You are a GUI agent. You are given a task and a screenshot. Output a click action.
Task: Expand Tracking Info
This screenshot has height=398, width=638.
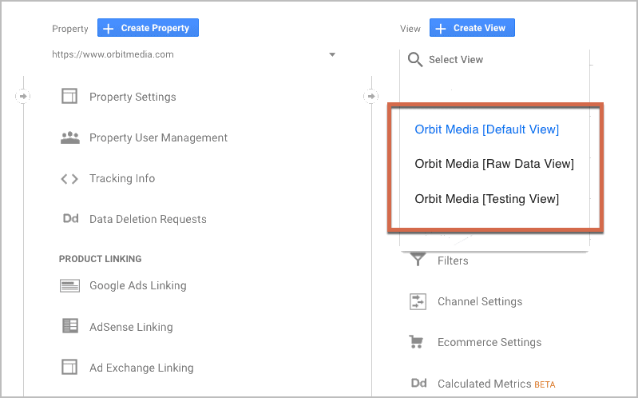click(x=122, y=178)
